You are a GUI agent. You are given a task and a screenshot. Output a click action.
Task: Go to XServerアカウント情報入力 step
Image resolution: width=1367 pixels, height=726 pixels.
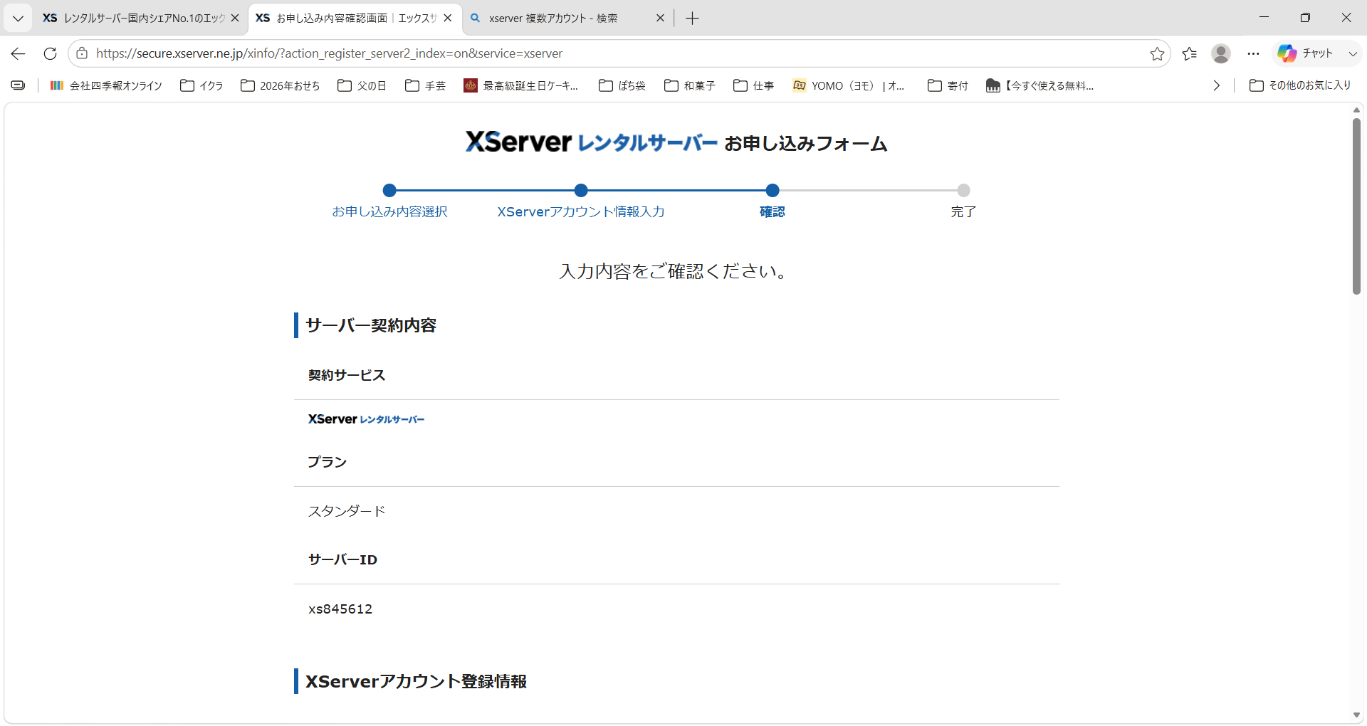[x=581, y=211]
